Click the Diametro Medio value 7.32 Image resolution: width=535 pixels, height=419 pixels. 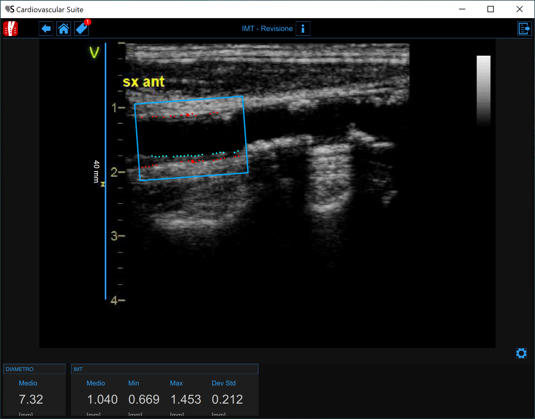[31, 399]
